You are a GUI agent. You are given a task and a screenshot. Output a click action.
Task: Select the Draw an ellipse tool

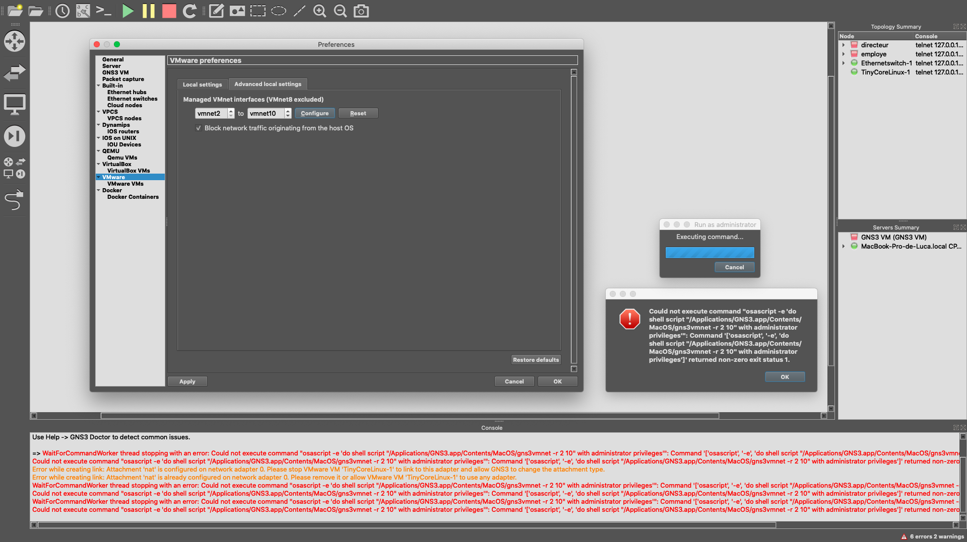(x=278, y=11)
